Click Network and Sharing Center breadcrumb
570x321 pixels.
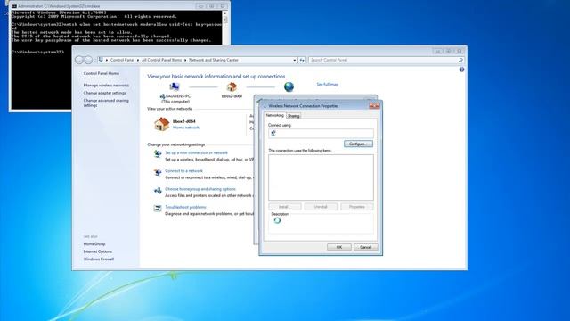pos(214,60)
